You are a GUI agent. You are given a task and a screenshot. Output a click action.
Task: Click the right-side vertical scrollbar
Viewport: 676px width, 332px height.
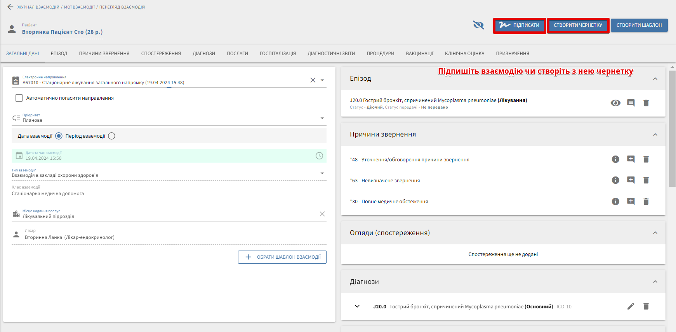tap(672, 128)
